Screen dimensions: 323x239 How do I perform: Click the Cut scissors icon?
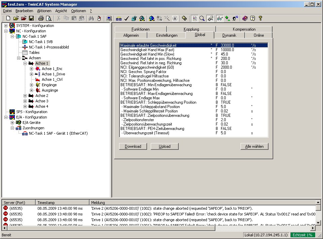(59, 18)
